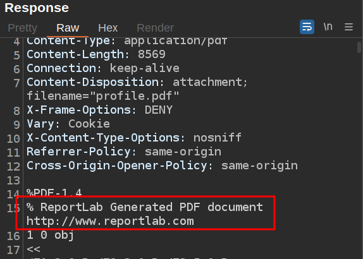Open the Hex tab

click(x=108, y=28)
